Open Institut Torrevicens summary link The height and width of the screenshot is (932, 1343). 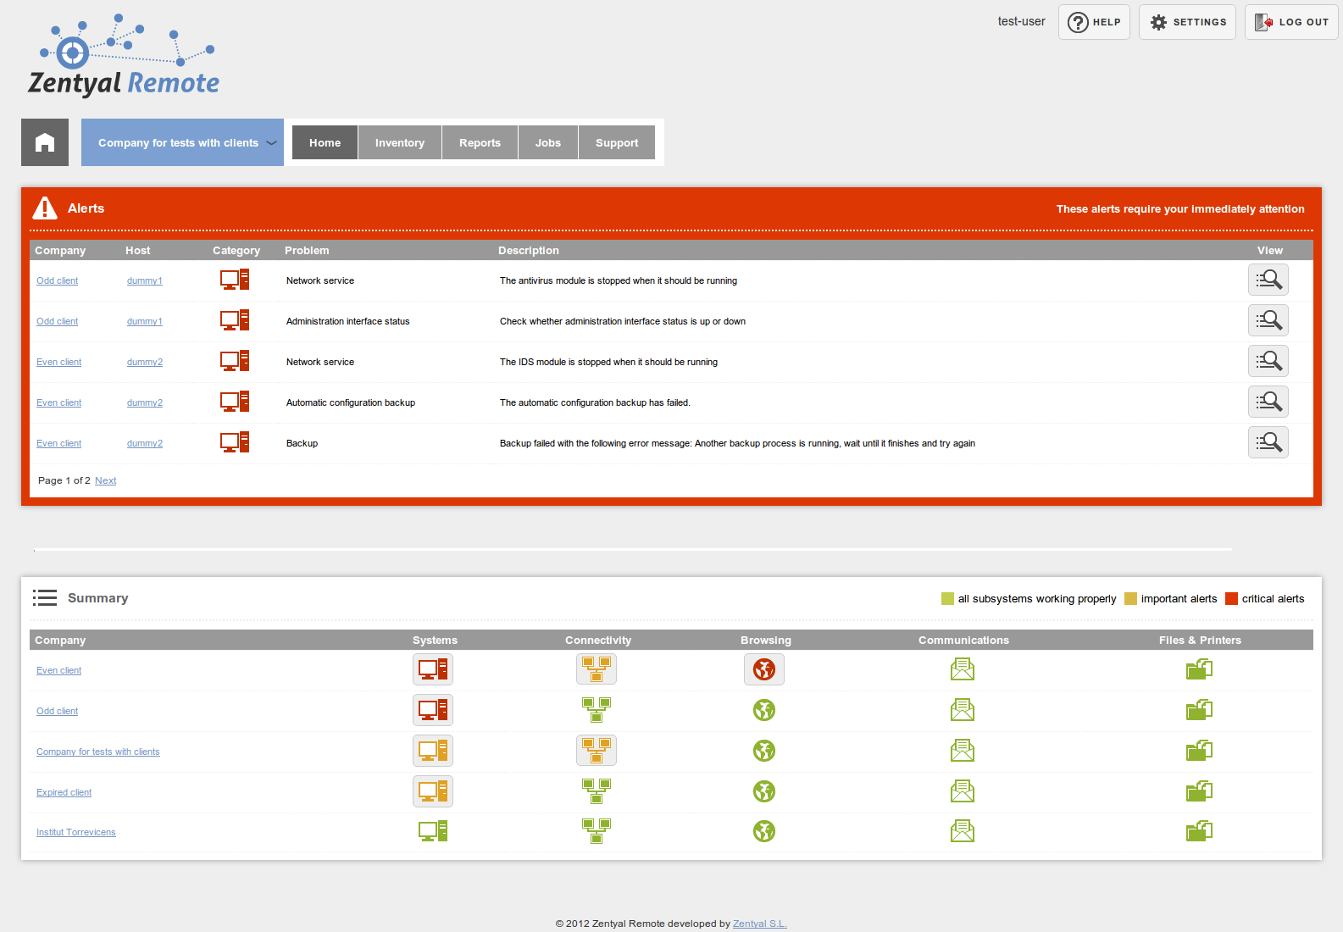coord(76,832)
